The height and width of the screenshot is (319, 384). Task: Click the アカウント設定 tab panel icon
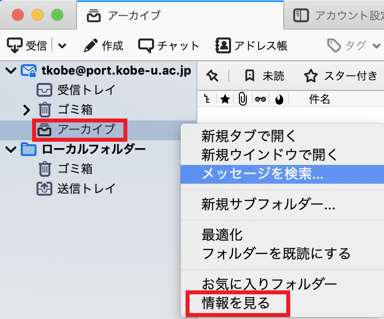tap(301, 15)
